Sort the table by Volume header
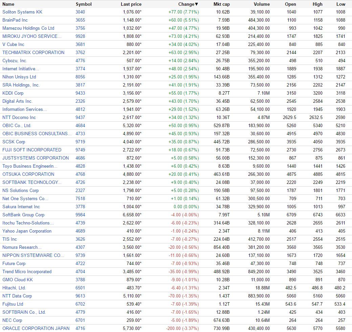Image resolution: width=352 pixels, height=332 pixels. [x=262, y=4]
